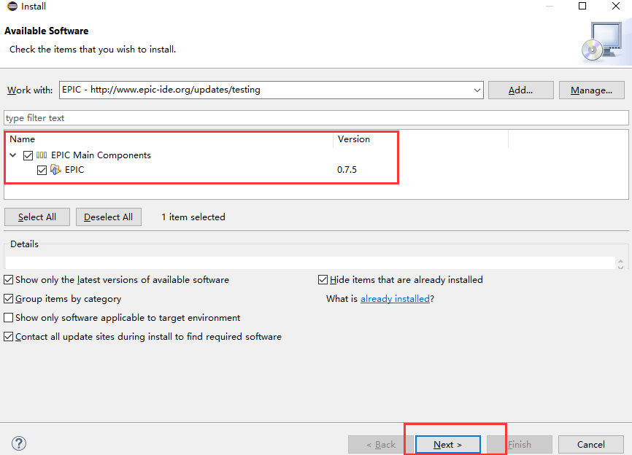Image resolution: width=632 pixels, height=455 pixels.
Task: Click the help question mark icon
Action: pyautogui.click(x=19, y=443)
